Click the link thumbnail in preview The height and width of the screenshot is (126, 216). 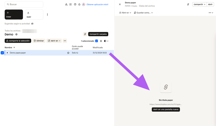(166, 87)
